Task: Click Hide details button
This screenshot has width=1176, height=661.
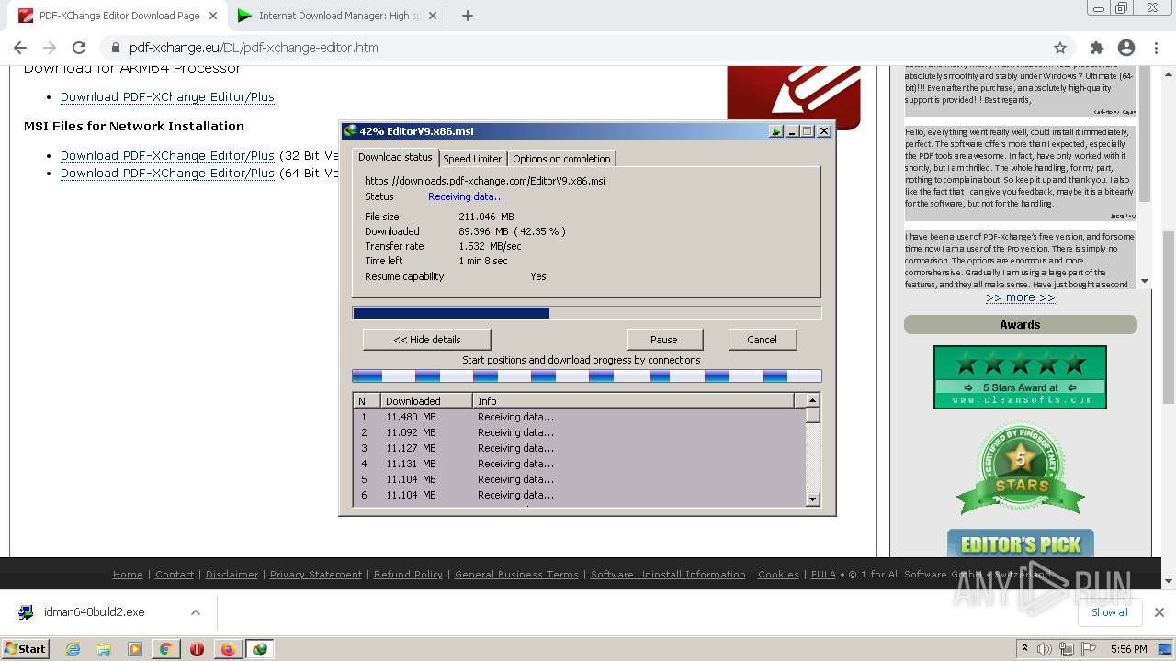Action: click(427, 340)
